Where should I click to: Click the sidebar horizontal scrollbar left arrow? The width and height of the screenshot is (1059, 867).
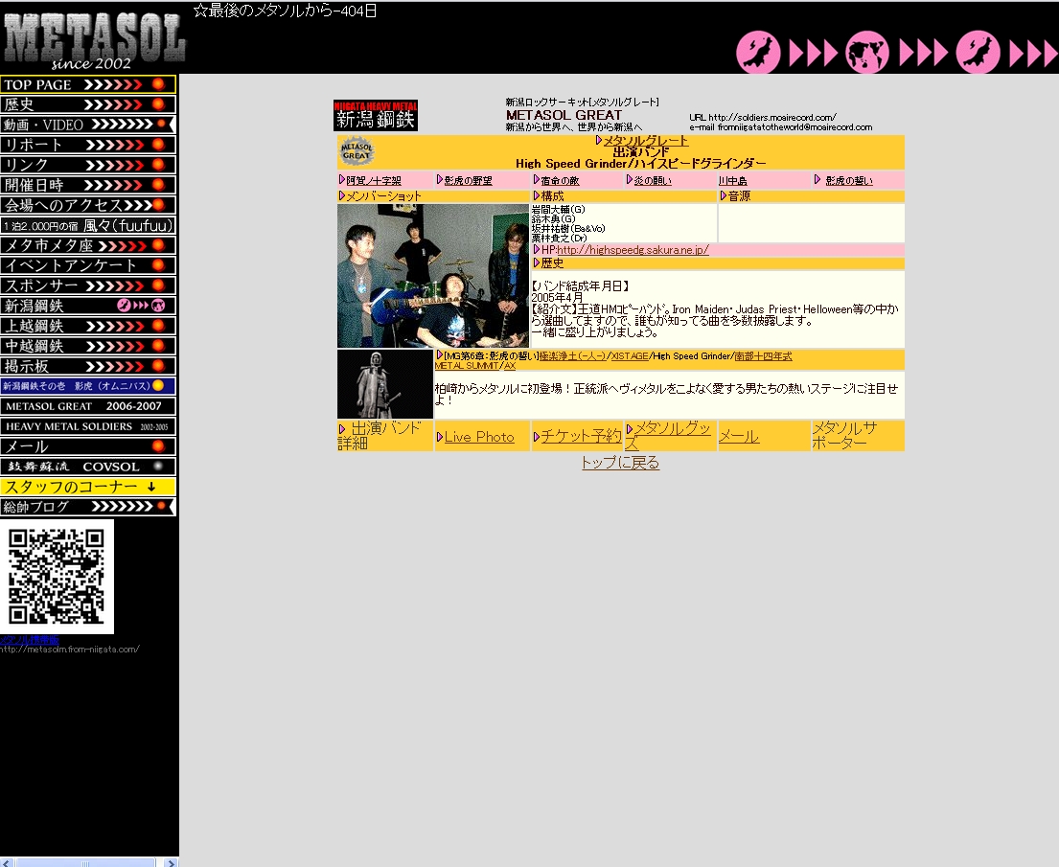click(x=6, y=862)
